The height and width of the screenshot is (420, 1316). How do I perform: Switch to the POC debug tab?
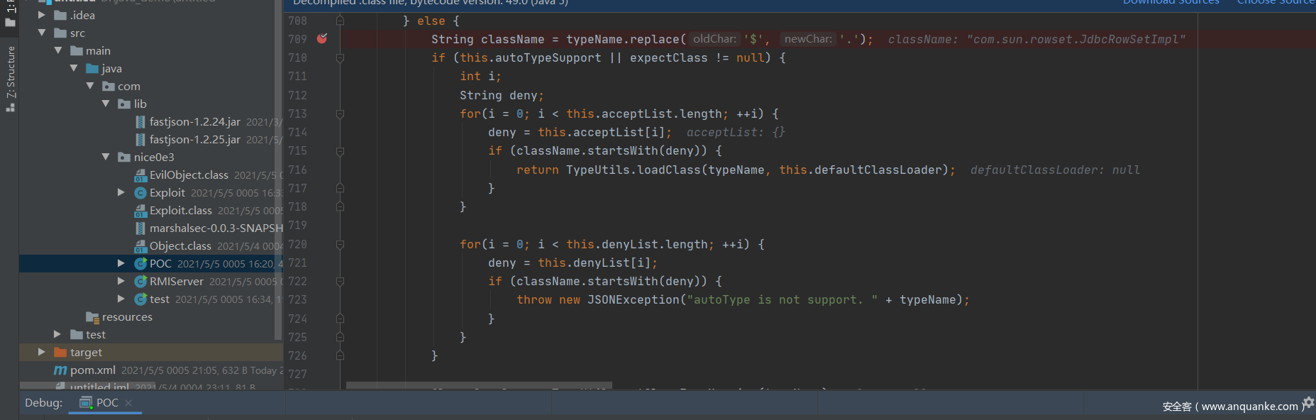(x=106, y=403)
